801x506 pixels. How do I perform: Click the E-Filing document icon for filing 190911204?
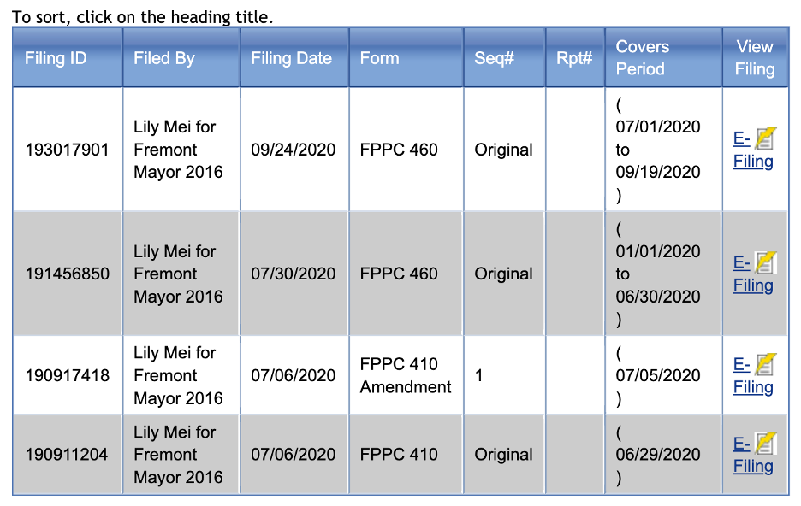765,444
